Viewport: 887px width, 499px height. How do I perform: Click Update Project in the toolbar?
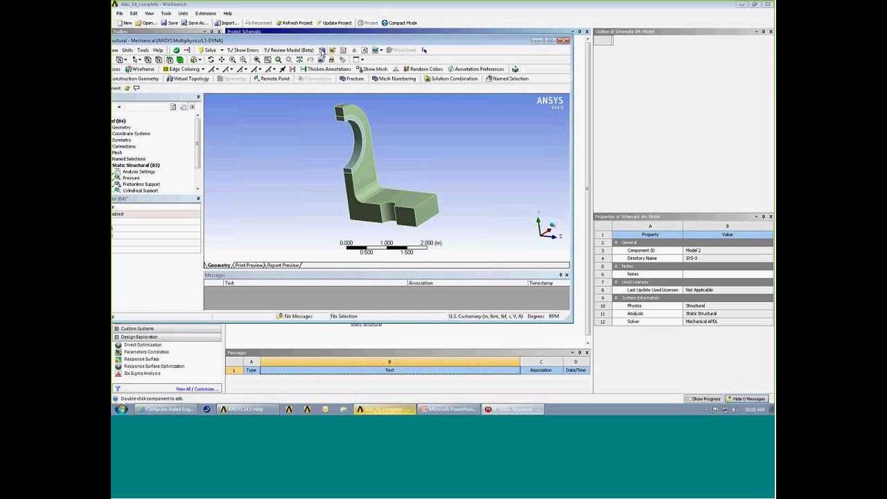(334, 23)
